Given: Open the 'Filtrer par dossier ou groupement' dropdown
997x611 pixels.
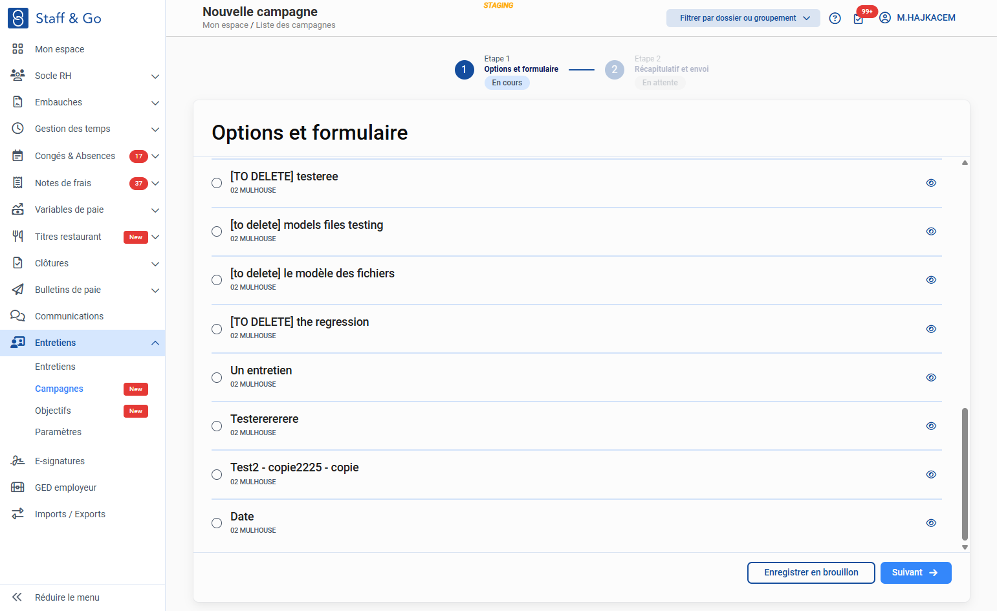Looking at the screenshot, I should coord(743,18).
